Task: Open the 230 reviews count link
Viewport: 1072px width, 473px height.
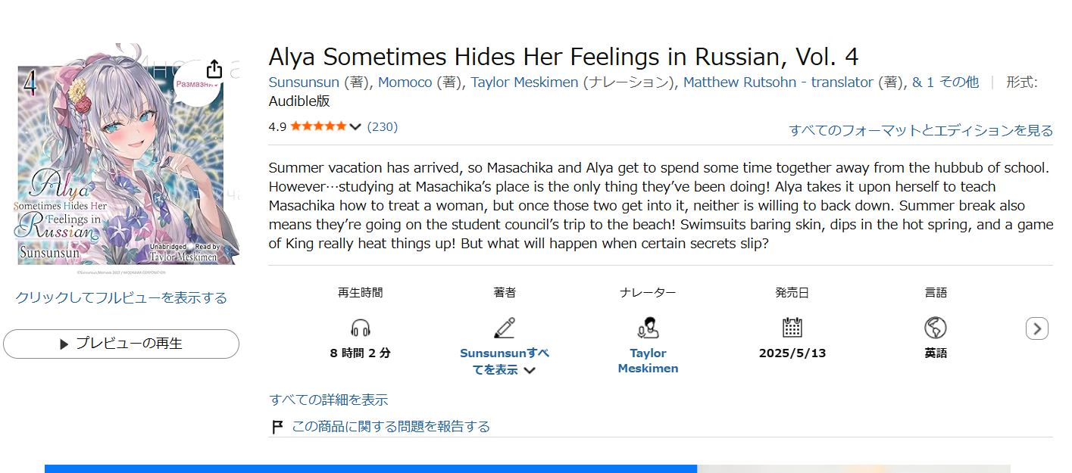Action: (383, 126)
